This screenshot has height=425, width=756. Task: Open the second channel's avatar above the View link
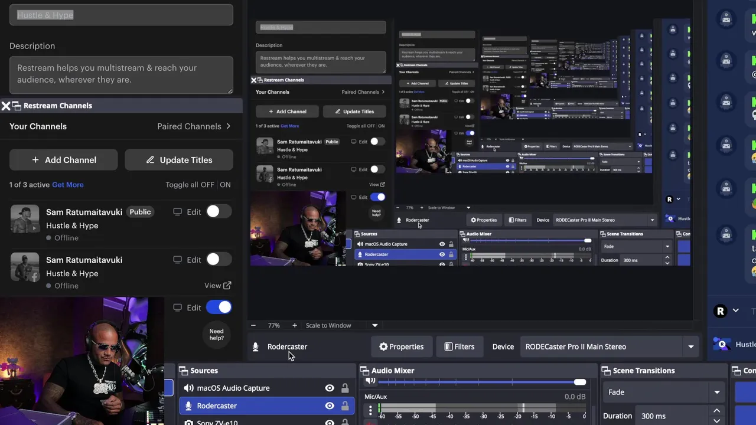(x=25, y=267)
